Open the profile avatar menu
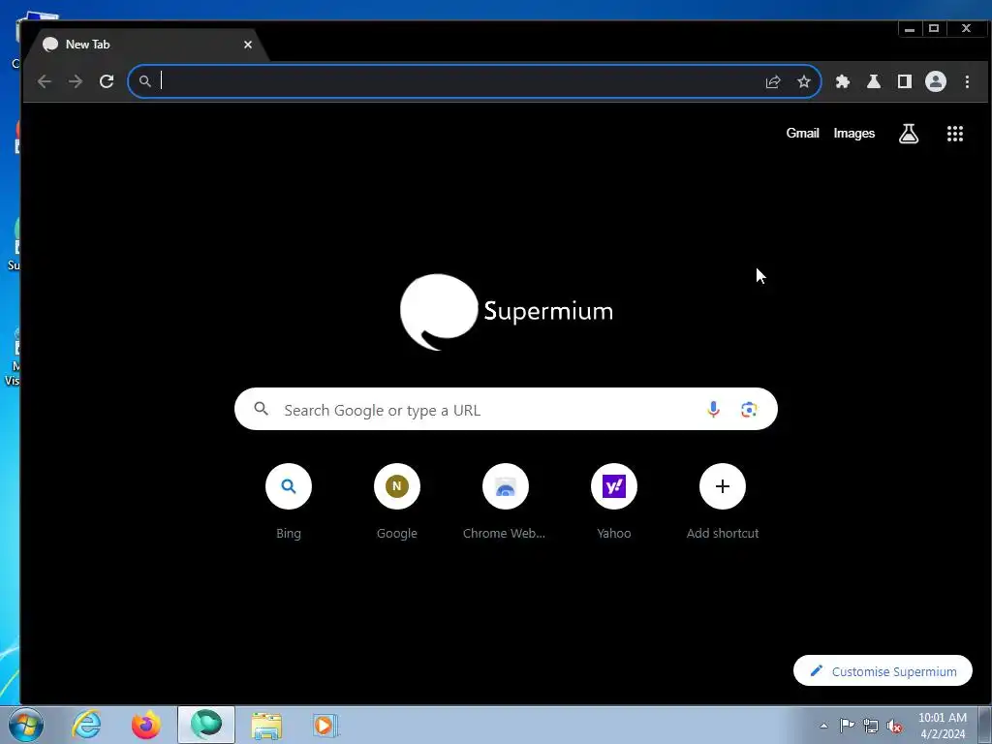992x744 pixels. tap(936, 81)
